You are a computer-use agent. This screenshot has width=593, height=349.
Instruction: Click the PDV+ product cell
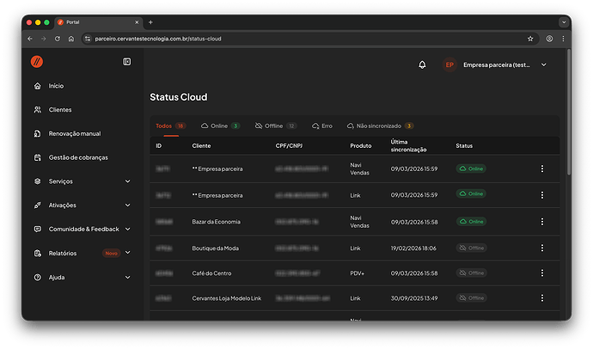pos(357,273)
